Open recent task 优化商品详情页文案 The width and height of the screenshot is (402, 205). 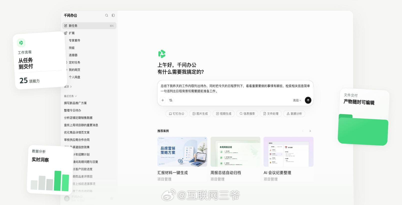pos(77,132)
